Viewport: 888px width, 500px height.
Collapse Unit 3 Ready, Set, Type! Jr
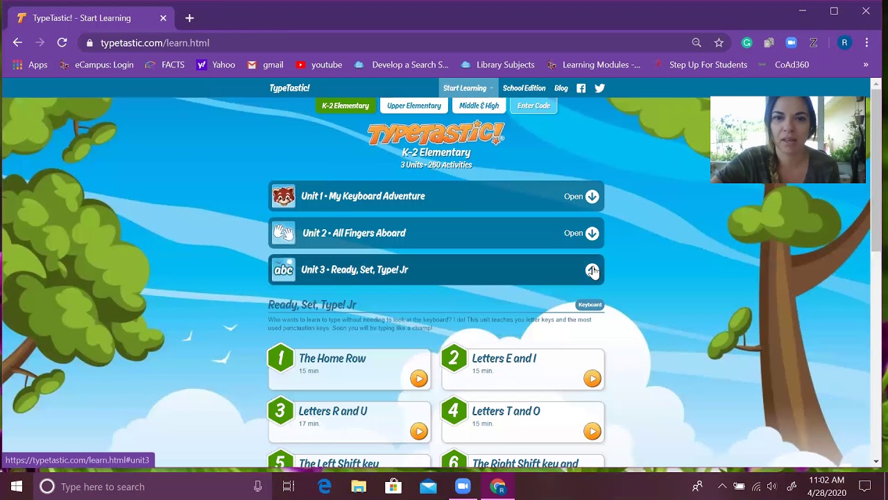(592, 270)
